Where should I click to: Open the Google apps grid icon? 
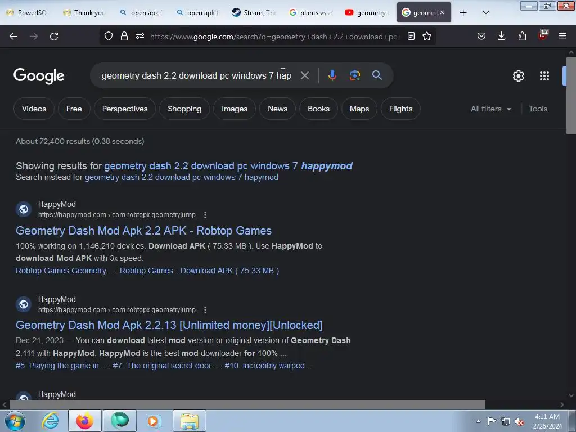[x=544, y=76]
